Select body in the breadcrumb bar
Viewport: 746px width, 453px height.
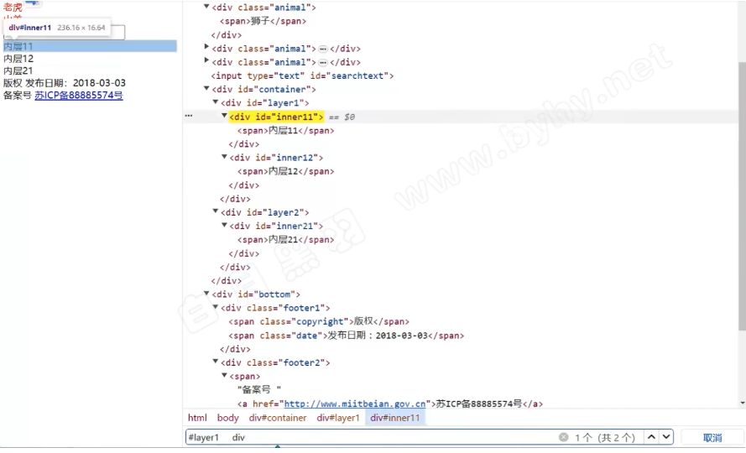tap(227, 418)
